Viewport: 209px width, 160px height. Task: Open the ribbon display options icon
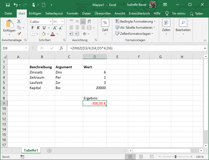click(165, 5)
